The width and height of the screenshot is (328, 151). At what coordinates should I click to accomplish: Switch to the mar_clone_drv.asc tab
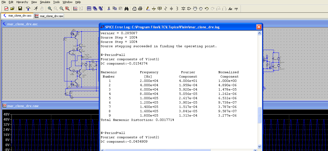[x=17, y=16]
